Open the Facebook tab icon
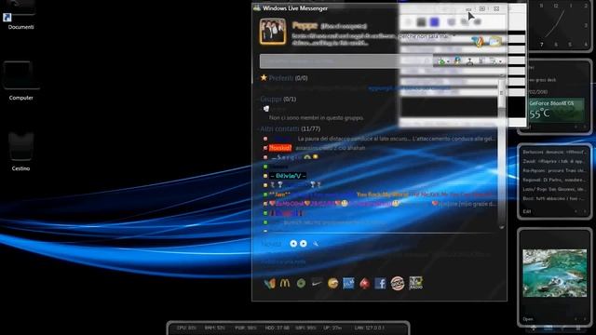596x335 pixels. 381,283
